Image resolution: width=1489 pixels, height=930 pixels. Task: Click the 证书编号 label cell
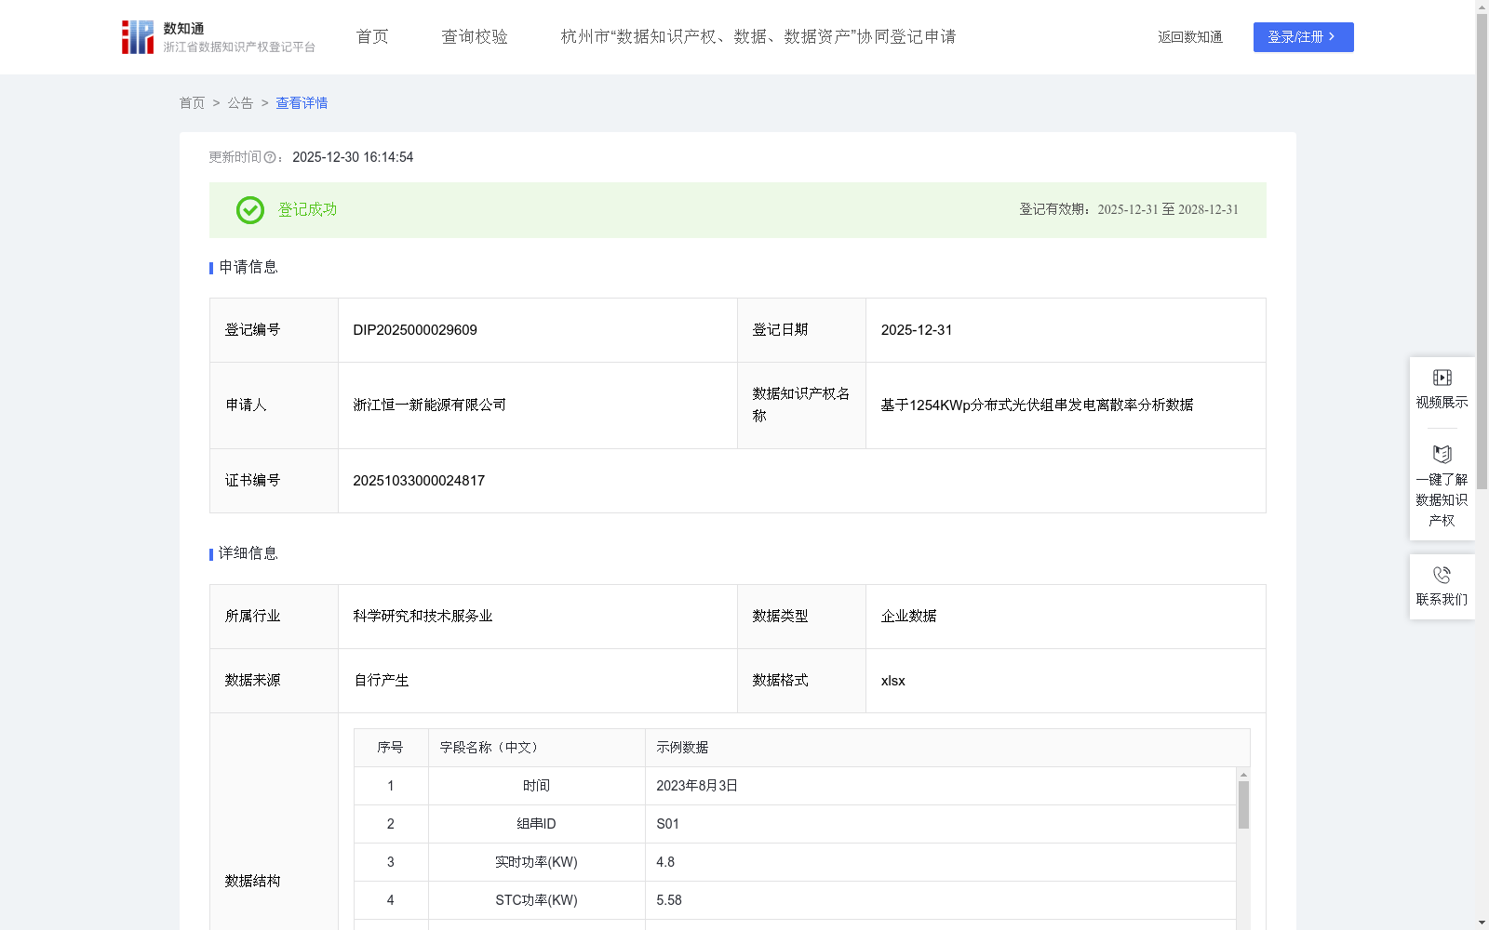[x=274, y=481]
